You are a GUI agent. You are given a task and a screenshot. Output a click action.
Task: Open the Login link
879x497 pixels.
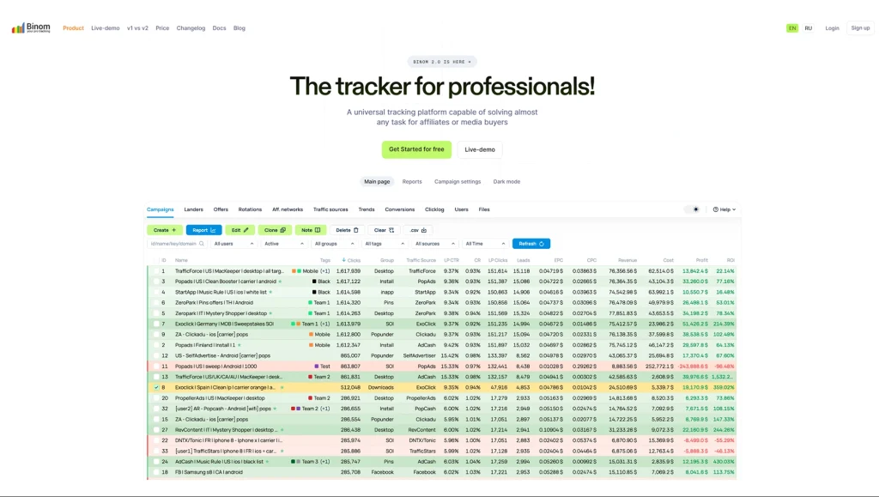tap(832, 28)
